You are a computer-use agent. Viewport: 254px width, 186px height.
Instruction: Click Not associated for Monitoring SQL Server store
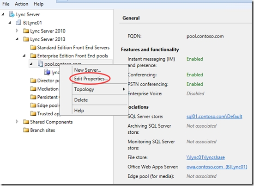point(201,142)
